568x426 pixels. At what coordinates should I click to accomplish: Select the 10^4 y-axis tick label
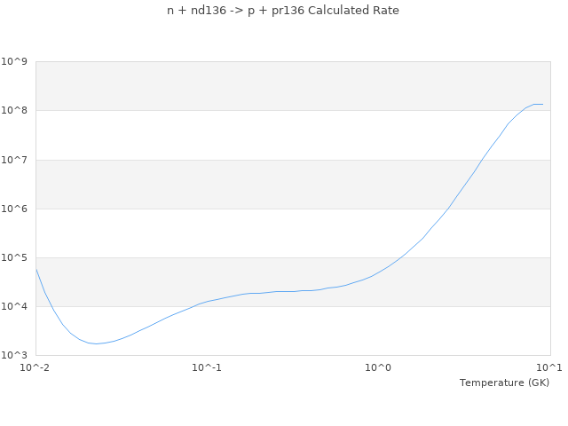[x=15, y=306]
